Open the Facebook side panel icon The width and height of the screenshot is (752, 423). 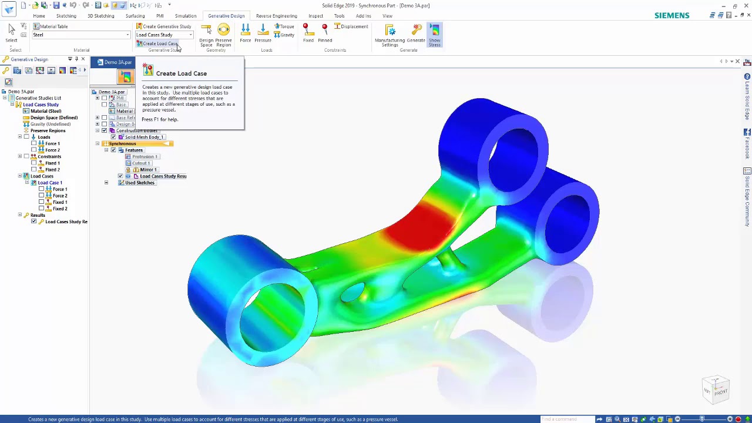pyautogui.click(x=747, y=132)
